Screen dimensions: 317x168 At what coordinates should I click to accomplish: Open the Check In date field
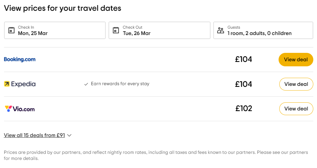tap(55, 30)
